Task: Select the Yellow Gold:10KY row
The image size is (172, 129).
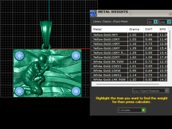Action: pyautogui.click(x=129, y=39)
